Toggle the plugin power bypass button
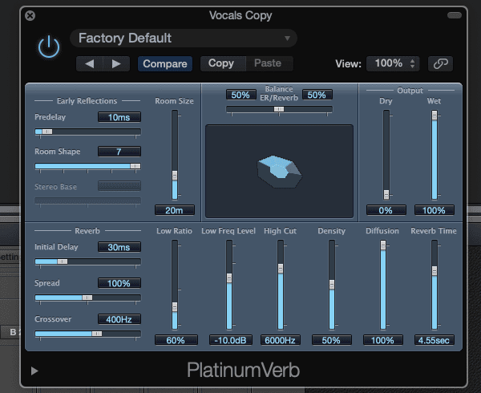The width and height of the screenshot is (481, 393). click(49, 47)
